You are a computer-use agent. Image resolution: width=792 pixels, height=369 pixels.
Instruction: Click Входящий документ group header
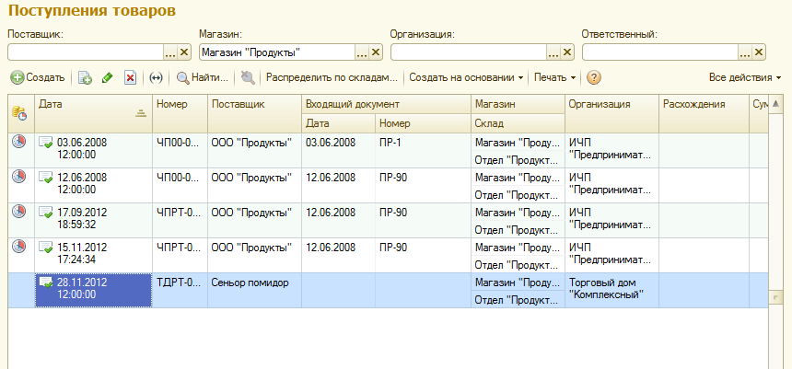pyautogui.click(x=387, y=104)
